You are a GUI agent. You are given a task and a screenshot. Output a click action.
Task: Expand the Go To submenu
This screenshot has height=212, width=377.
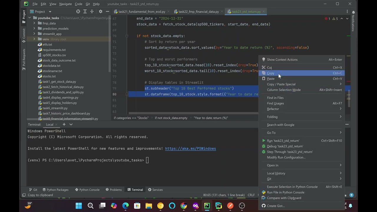(x=302, y=133)
